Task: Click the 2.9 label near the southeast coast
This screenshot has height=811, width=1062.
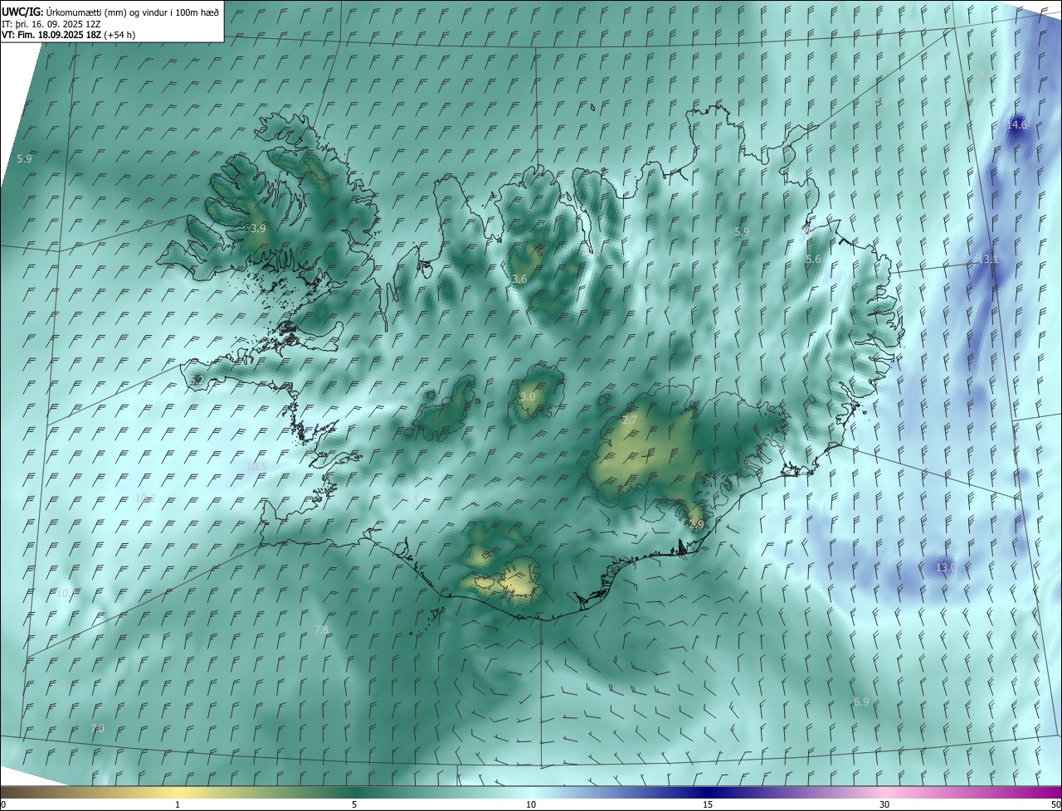Action: 696,524
